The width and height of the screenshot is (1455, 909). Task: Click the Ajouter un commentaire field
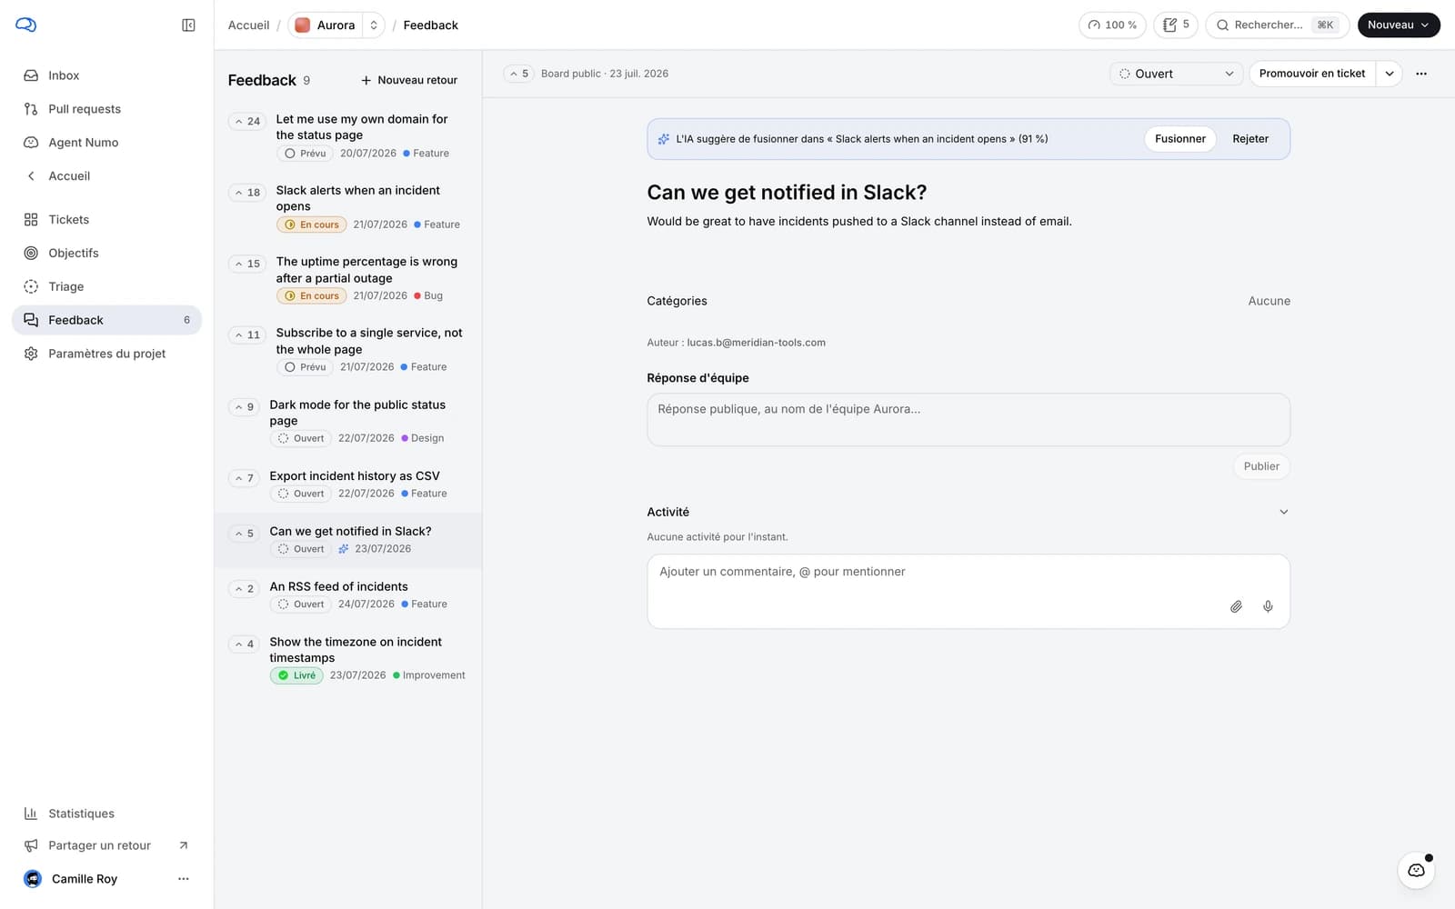pyautogui.click(x=968, y=592)
